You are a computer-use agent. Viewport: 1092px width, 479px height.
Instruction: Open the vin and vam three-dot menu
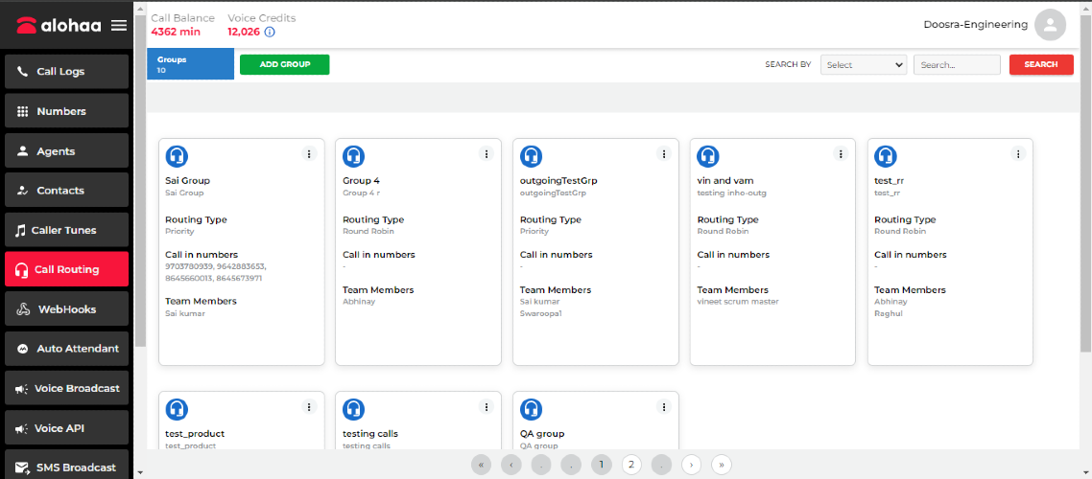click(842, 153)
